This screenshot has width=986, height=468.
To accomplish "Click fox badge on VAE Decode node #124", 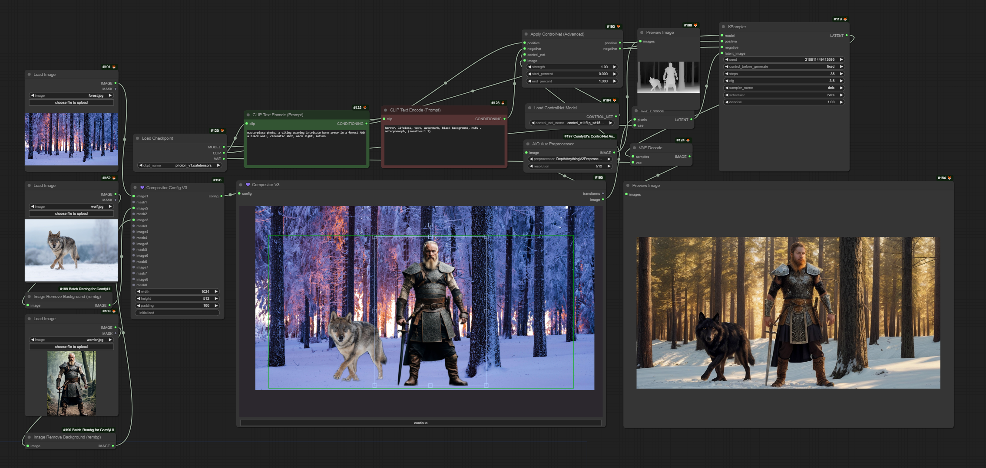I will click(x=688, y=140).
